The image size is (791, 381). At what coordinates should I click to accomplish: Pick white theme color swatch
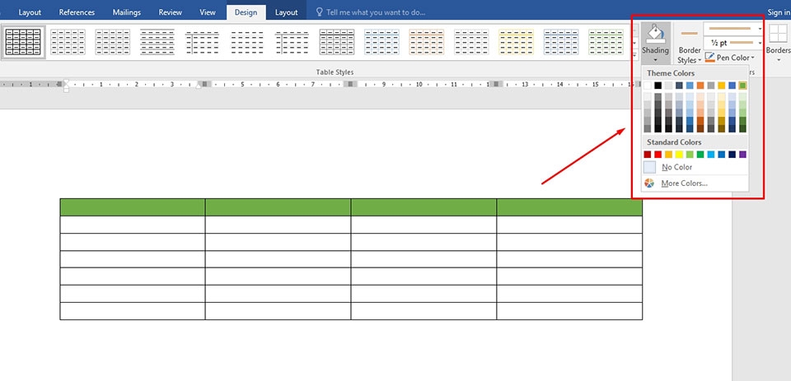[x=648, y=86]
